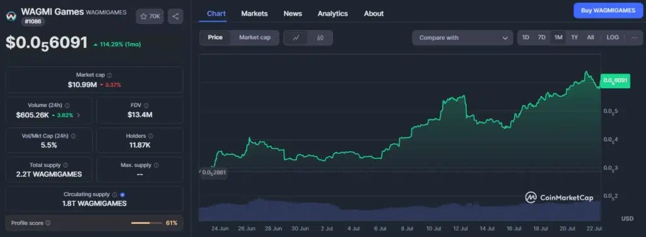Open the more options ellipsis on chart
The height and width of the screenshot is (237, 646).
coord(635,37)
